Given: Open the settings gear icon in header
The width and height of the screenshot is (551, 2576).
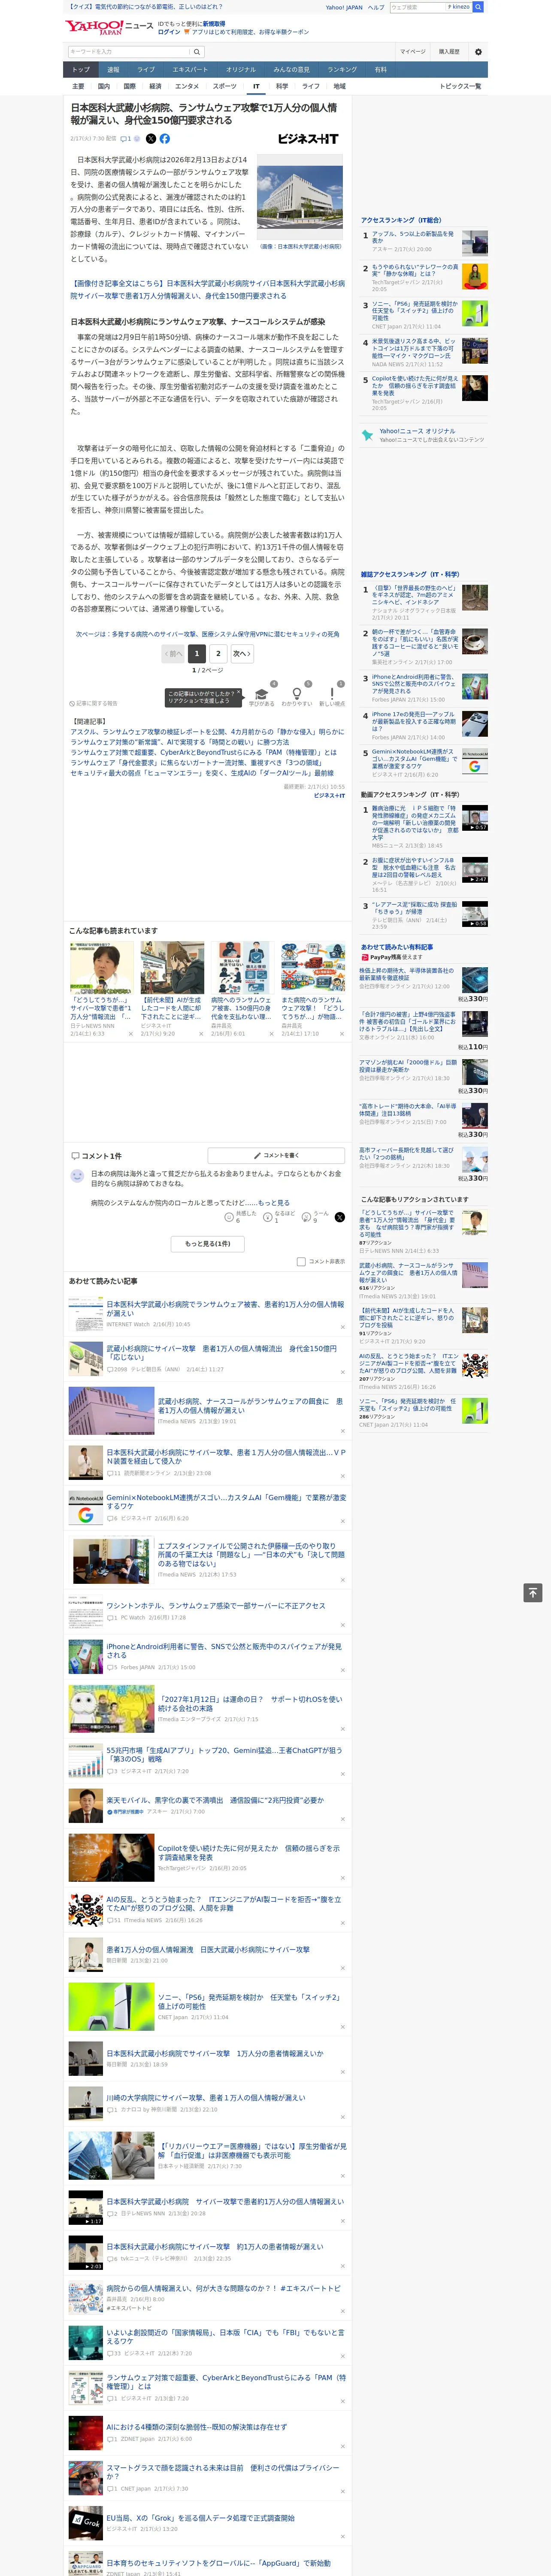Looking at the screenshot, I should coord(478,52).
